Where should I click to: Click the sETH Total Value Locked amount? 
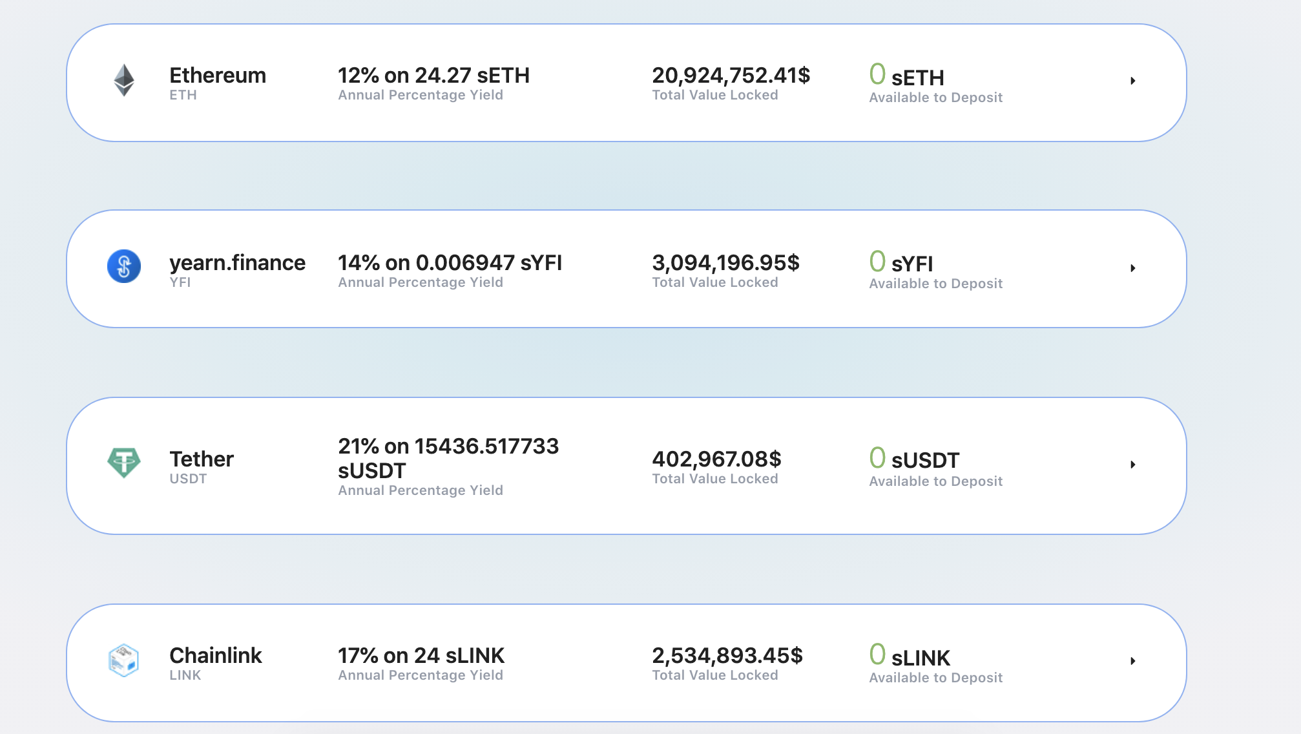point(731,76)
